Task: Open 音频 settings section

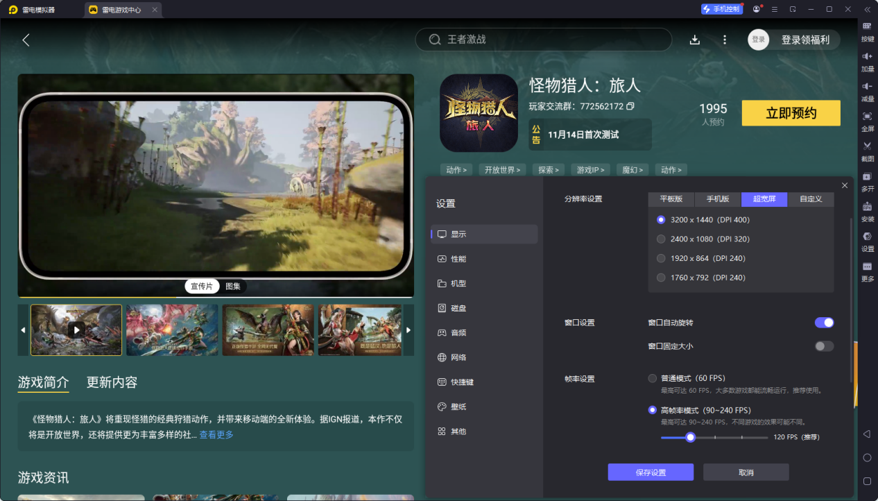Action: (x=484, y=332)
